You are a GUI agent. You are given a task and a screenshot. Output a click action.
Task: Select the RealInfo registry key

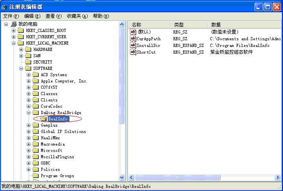click(x=58, y=119)
